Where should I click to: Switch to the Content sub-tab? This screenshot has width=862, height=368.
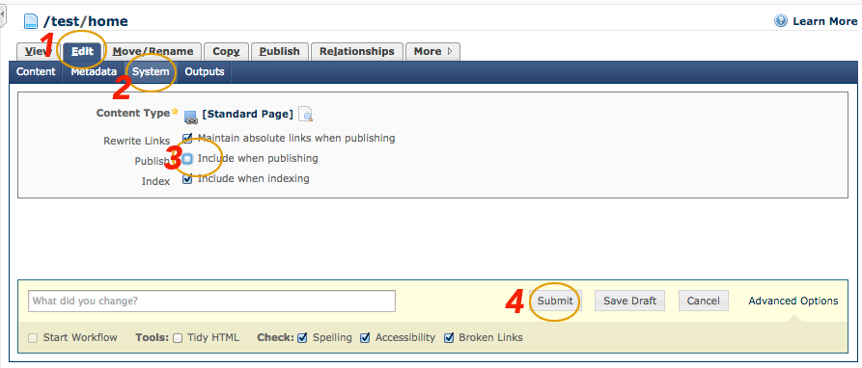[36, 72]
